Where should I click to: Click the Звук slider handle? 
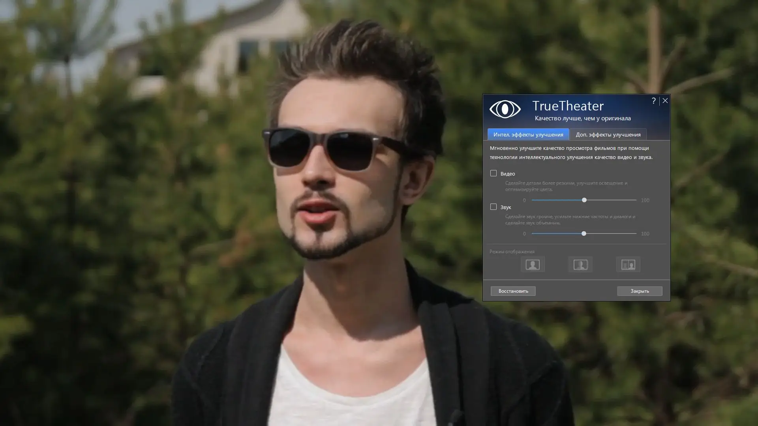584,234
